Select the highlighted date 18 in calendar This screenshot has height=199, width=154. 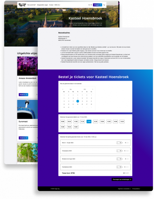78,101
